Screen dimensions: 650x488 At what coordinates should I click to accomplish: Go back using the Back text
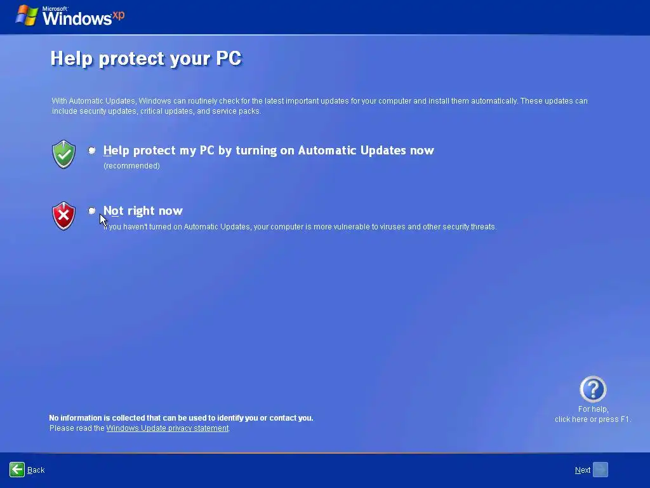(x=36, y=470)
